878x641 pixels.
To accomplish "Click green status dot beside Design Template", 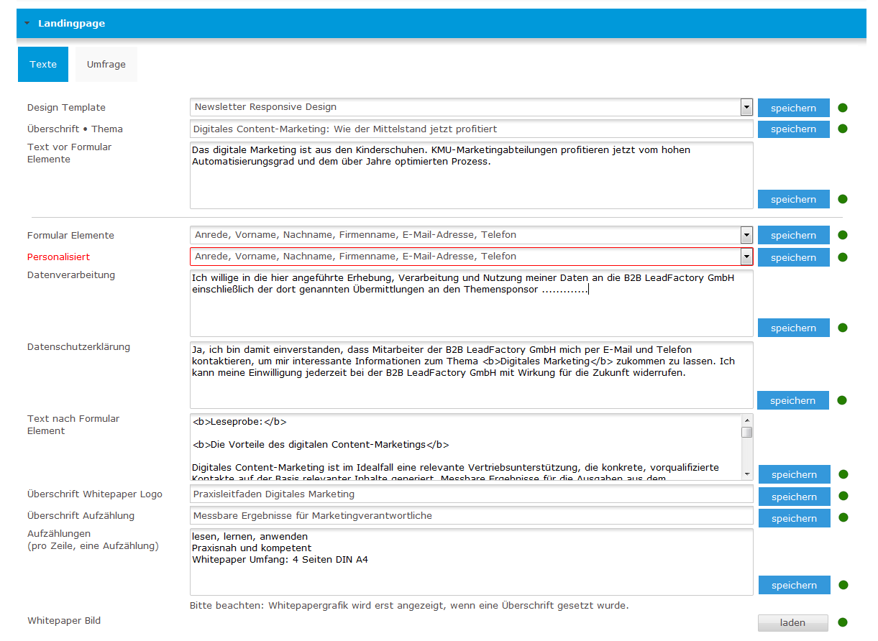I will (843, 108).
